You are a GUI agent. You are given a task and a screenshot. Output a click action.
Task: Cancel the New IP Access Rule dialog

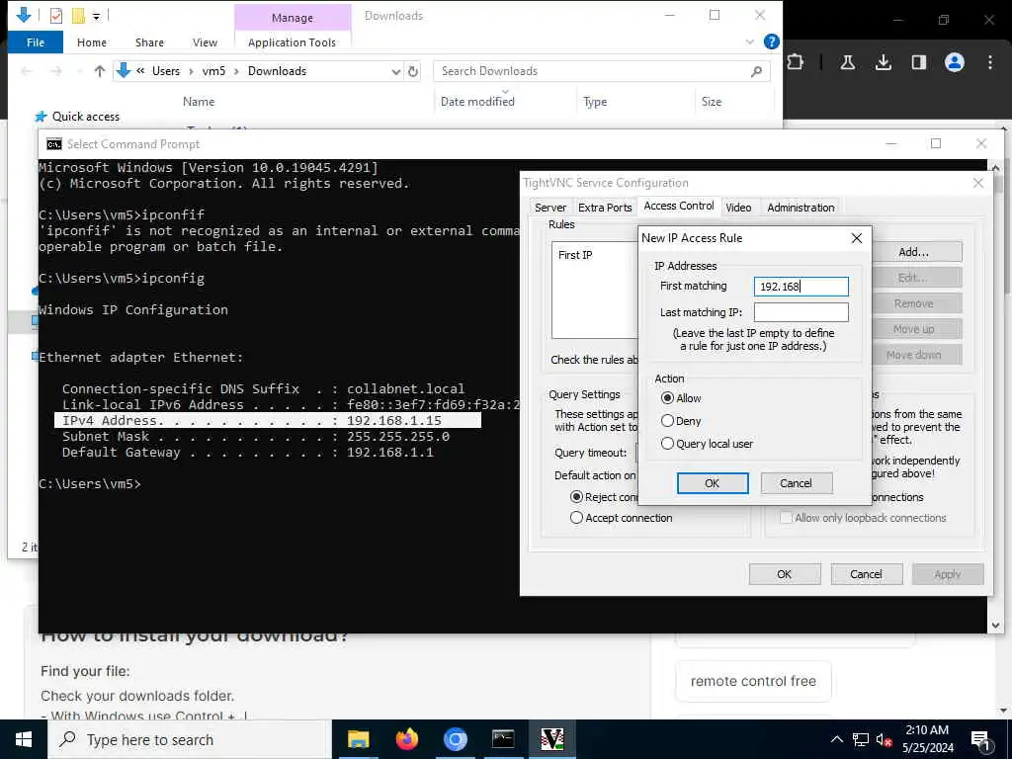coord(797,483)
